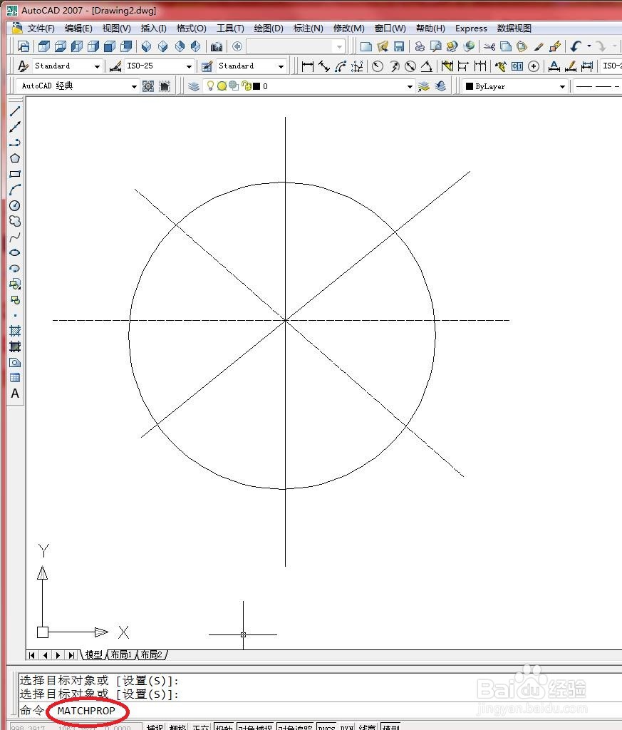Select the Polygon tool
622x730 pixels.
[15, 158]
